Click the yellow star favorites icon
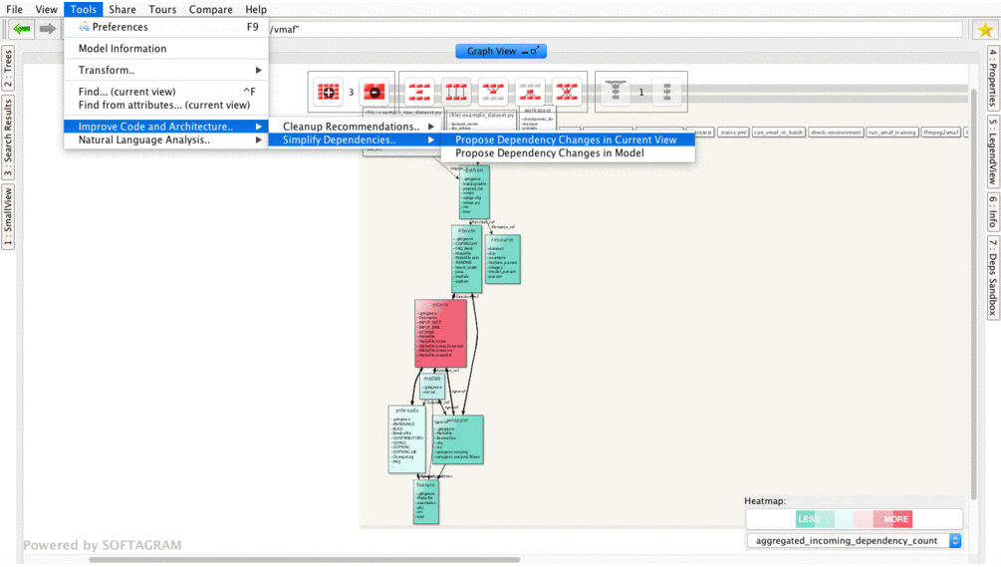Image resolution: width=1001 pixels, height=567 pixels. point(984,29)
